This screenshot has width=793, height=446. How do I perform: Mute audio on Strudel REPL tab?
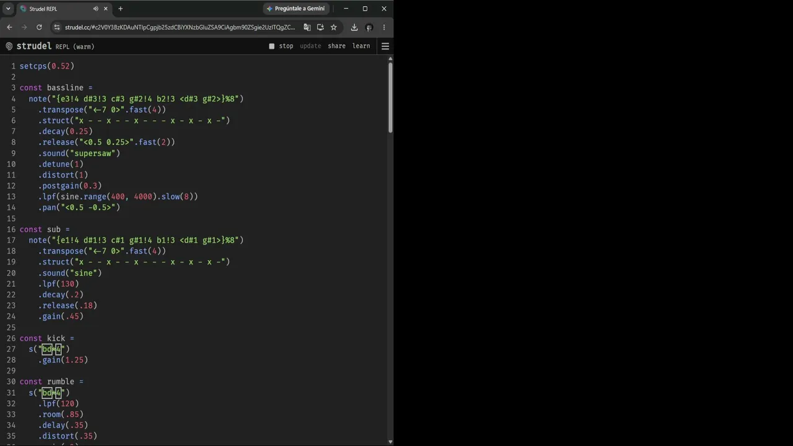coord(95,9)
